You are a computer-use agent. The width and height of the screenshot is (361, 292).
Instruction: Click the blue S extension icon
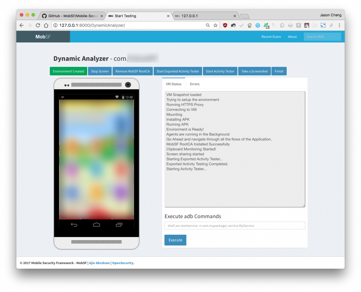[x=323, y=25]
